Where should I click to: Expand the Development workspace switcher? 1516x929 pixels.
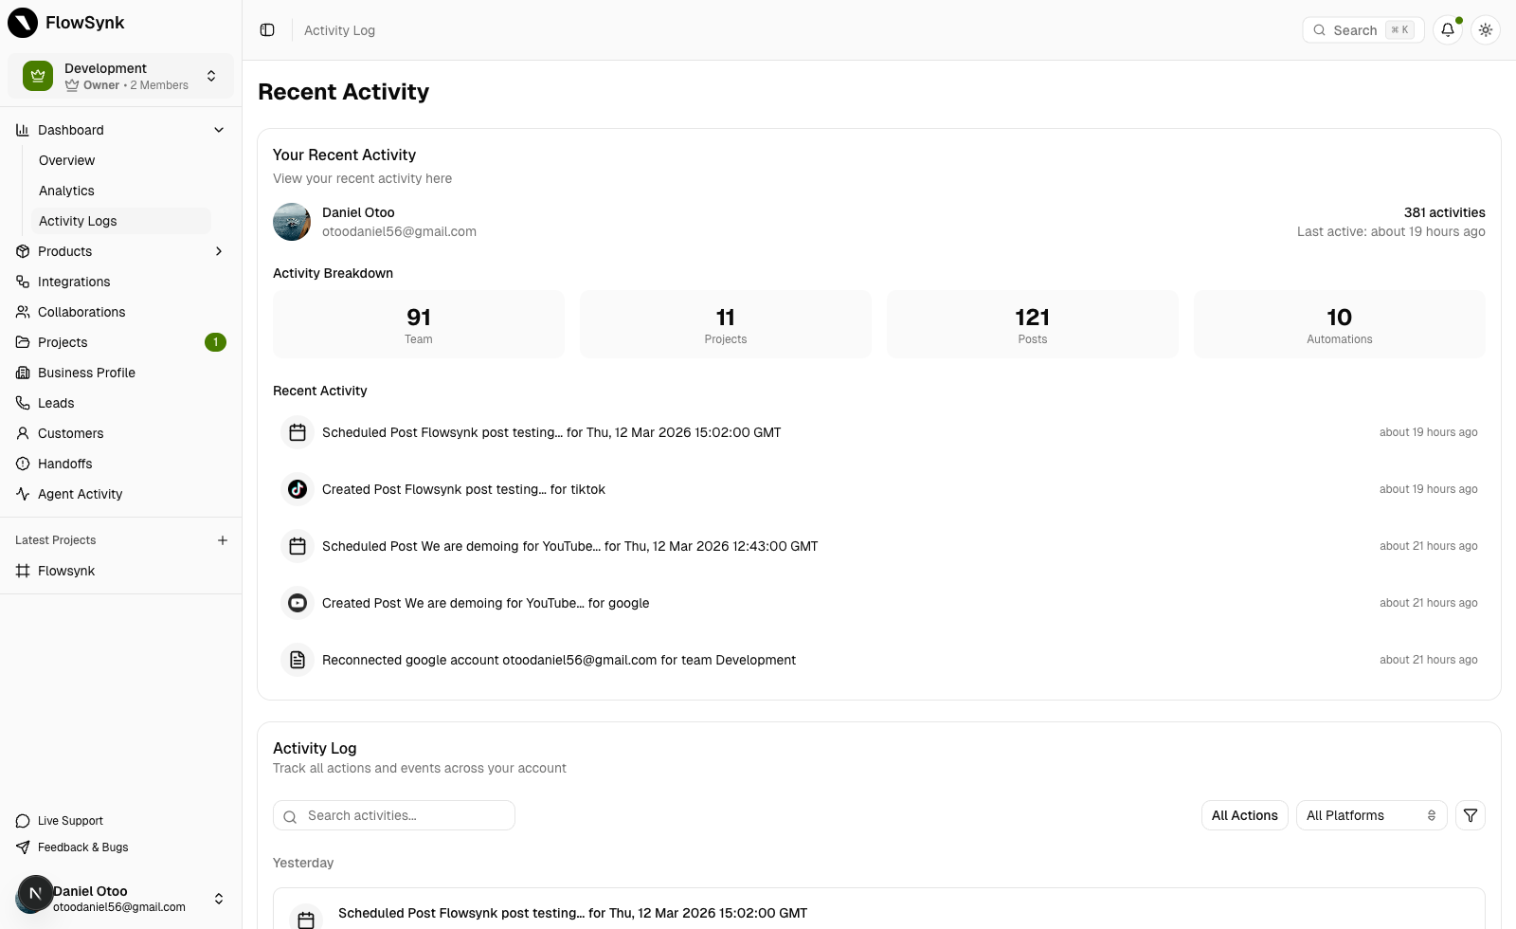(211, 76)
